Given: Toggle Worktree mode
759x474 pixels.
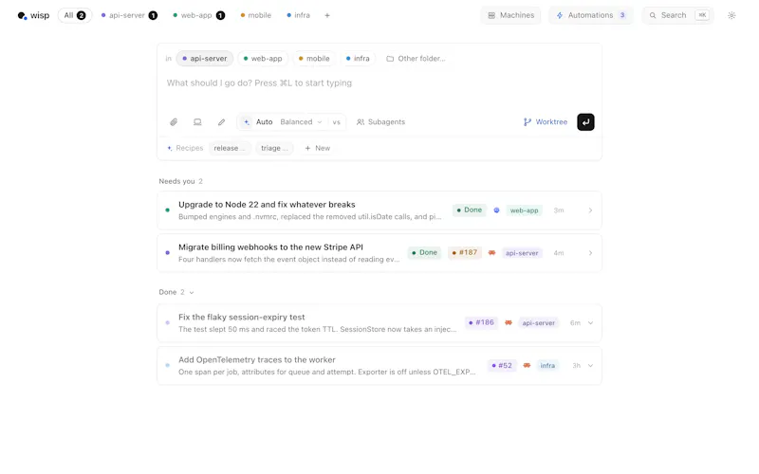Looking at the screenshot, I should pos(545,122).
